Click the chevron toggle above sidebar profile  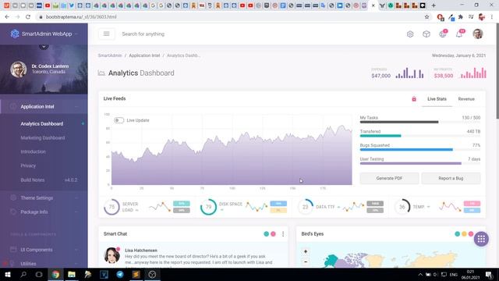click(44, 47)
